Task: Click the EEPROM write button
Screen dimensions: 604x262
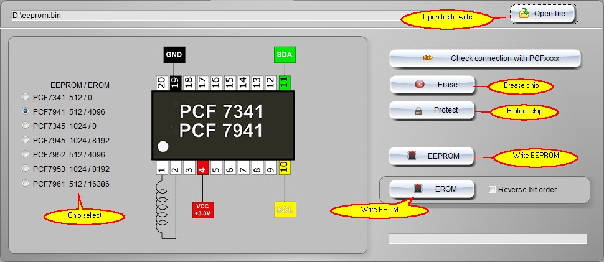Action: [431, 156]
